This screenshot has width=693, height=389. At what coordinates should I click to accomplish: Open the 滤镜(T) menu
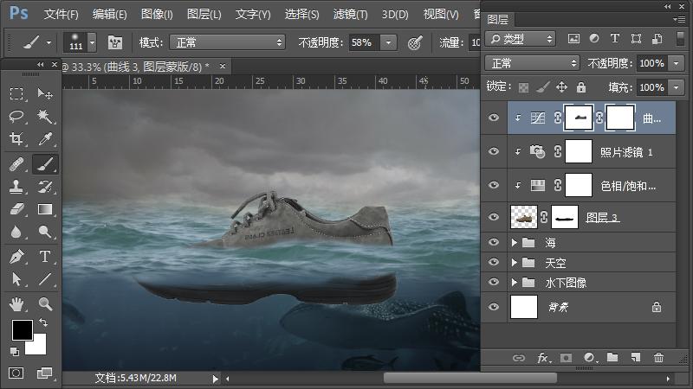(x=351, y=14)
